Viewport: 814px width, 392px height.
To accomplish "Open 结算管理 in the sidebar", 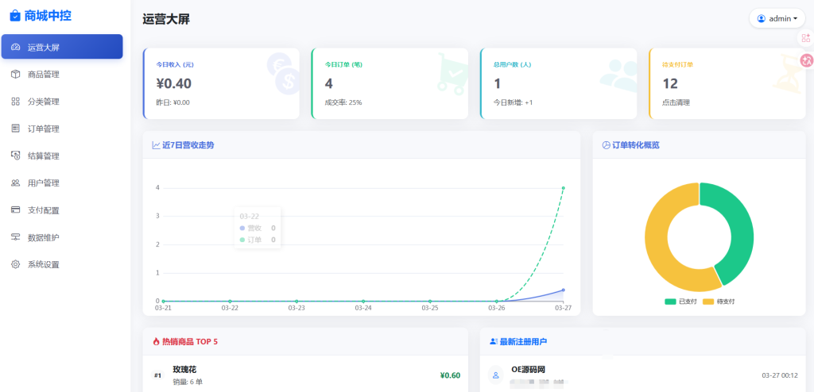I will pyautogui.click(x=62, y=156).
